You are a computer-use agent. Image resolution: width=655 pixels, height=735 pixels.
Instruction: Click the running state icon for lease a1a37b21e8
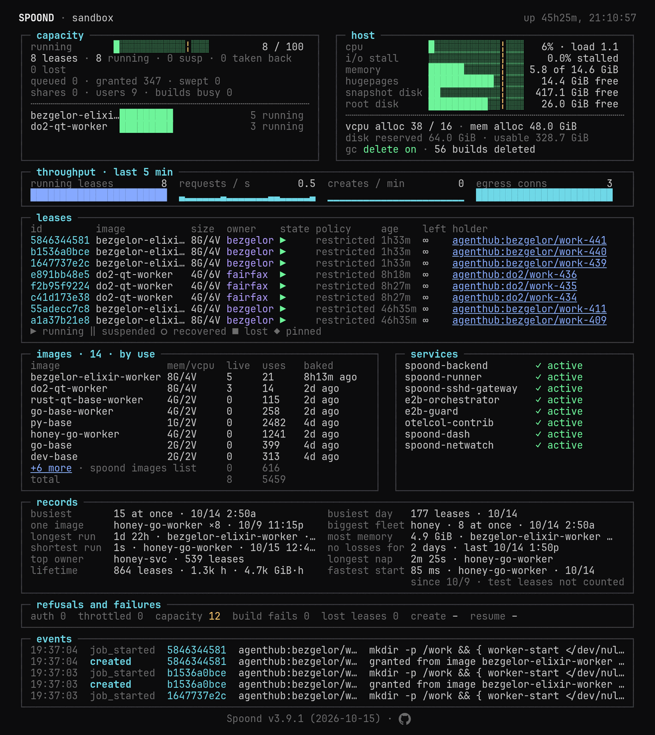coord(283,321)
